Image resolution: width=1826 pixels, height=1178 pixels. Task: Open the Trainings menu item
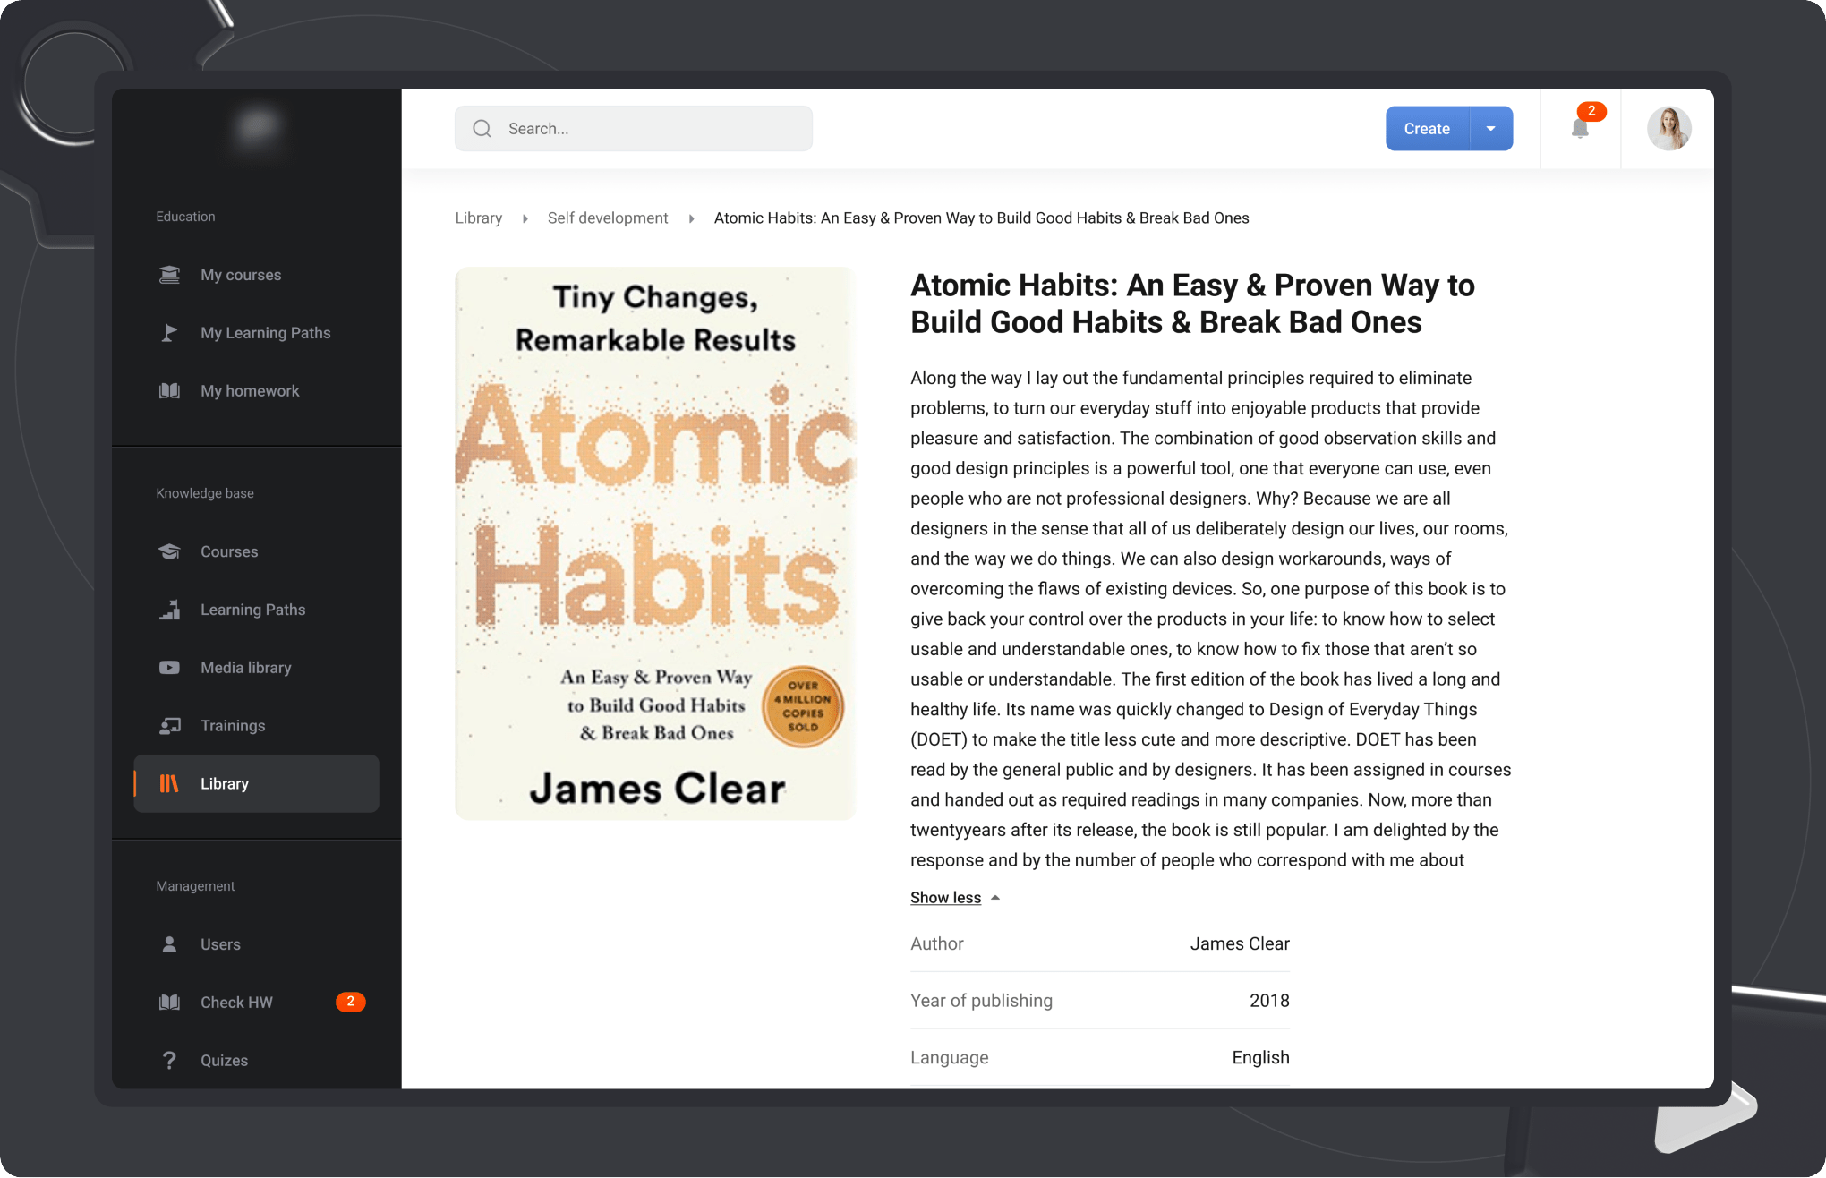(256, 726)
